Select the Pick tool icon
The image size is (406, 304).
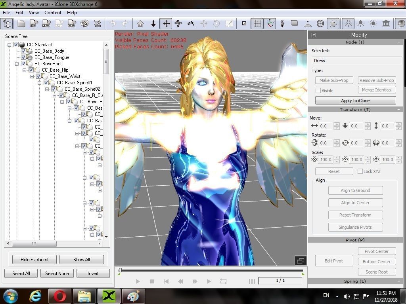[191, 23]
